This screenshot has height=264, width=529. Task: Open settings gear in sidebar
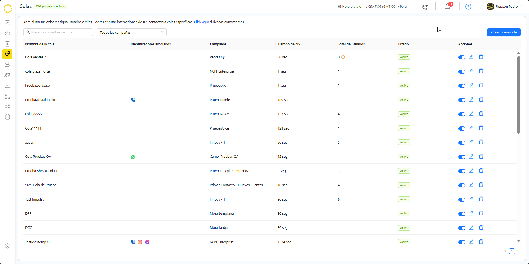point(7,246)
